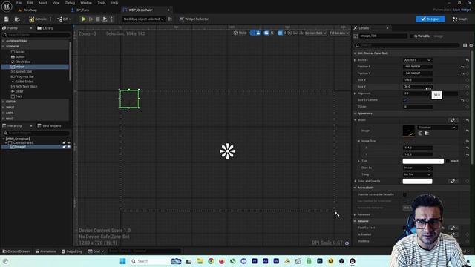This screenshot has height=267, width=475.
Task: Click the brush image thumbnail
Action: coord(409,131)
